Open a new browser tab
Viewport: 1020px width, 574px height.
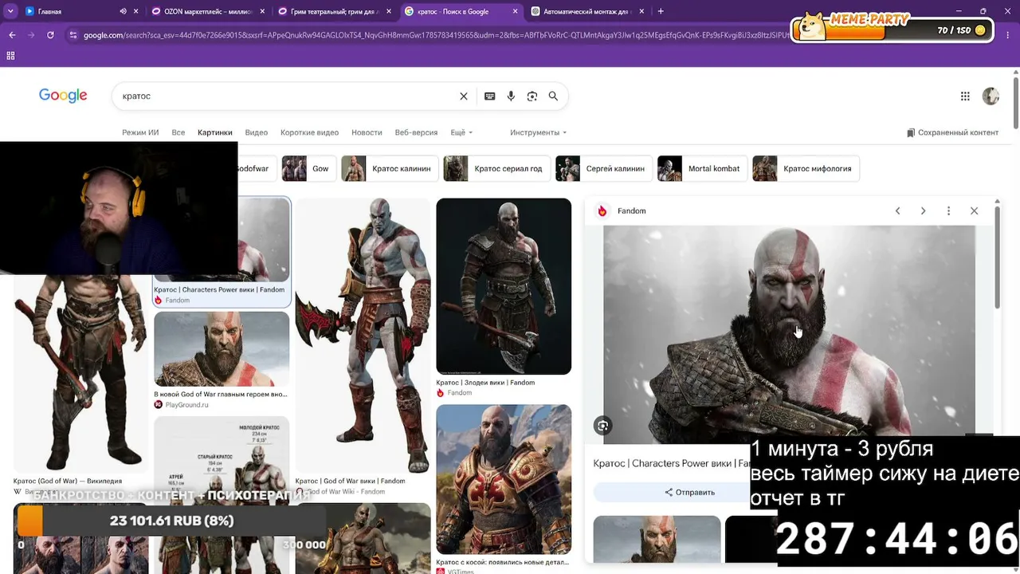pos(661,11)
